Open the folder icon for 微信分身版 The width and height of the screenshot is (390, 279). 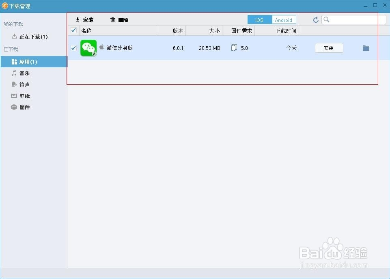coord(366,47)
